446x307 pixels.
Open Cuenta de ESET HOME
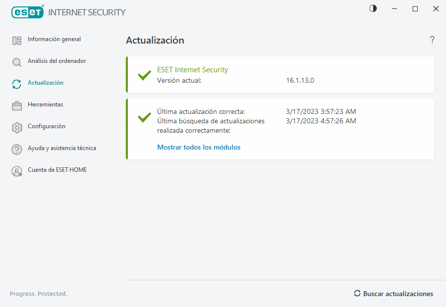tap(57, 170)
